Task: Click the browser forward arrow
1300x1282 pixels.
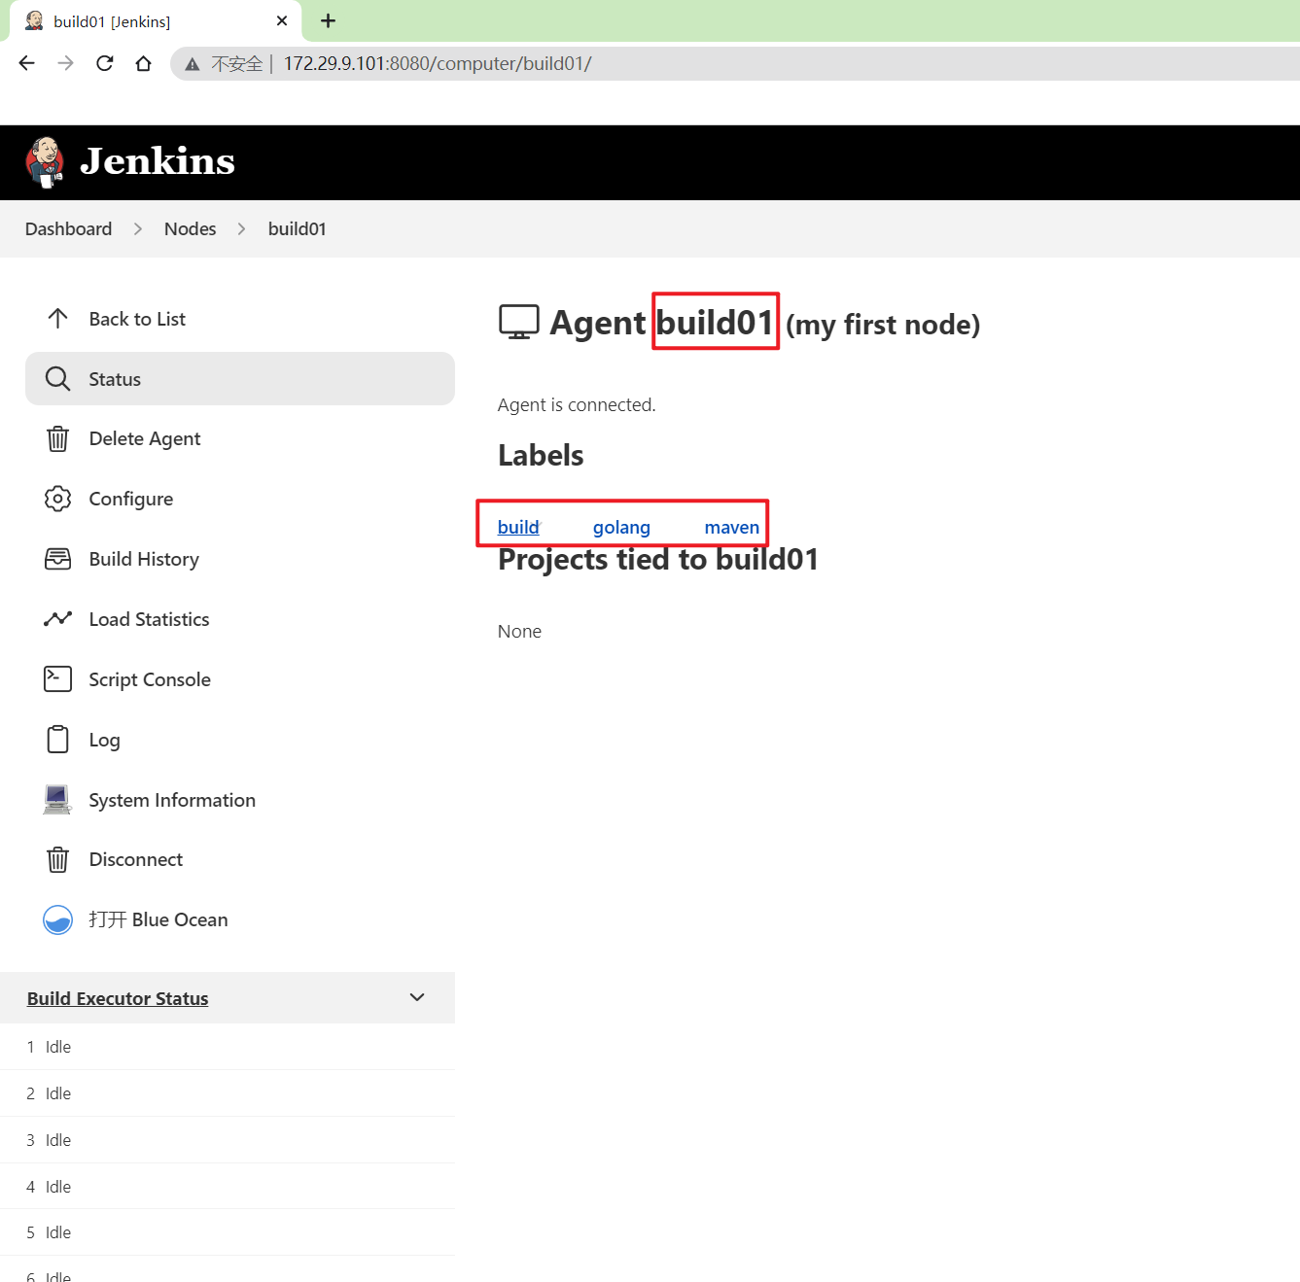Action: 66,63
